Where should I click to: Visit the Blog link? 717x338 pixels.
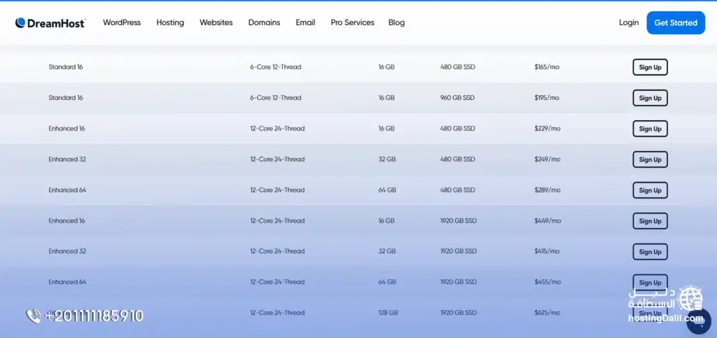pos(396,22)
